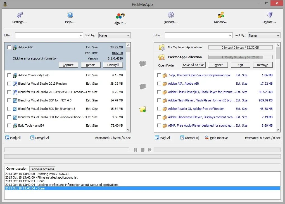Screen dimensions: 285x204
Task: Click the Uninstall button
Action: pos(113,65)
